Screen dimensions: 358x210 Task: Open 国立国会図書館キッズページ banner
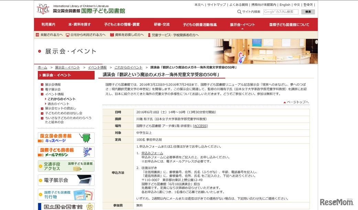tap(66, 138)
